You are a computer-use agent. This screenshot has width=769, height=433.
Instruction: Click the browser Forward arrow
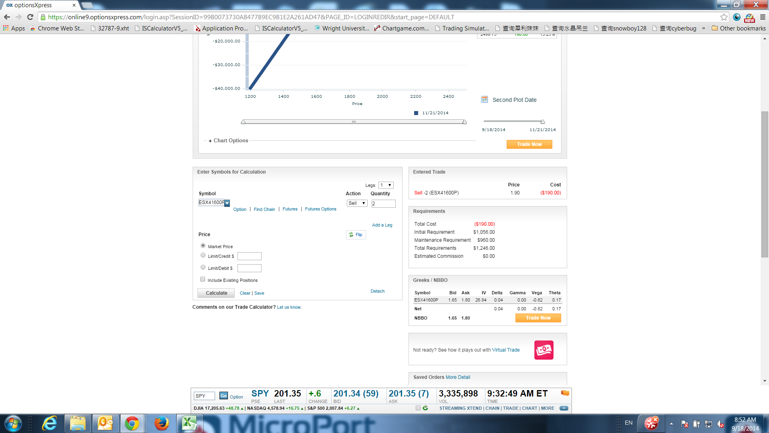[x=18, y=17]
